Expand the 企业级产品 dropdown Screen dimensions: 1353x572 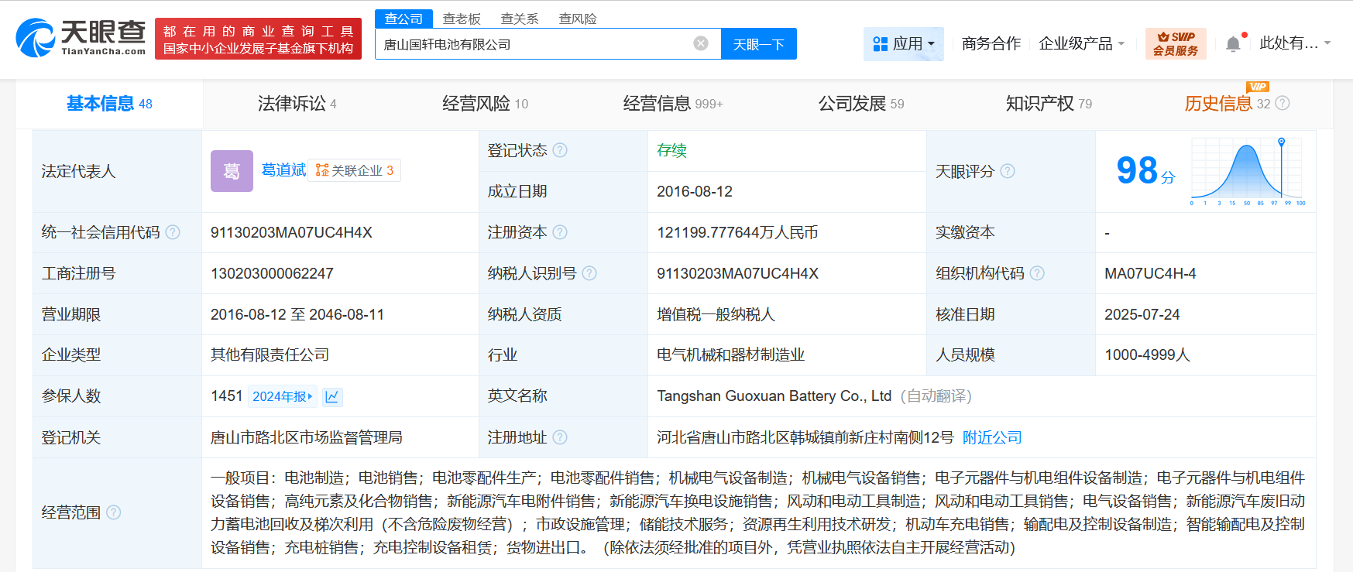pyautogui.click(x=1081, y=44)
